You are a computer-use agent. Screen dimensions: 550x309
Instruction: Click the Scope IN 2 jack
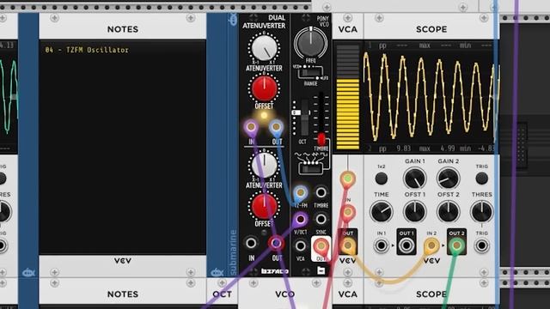coord(431,245)
